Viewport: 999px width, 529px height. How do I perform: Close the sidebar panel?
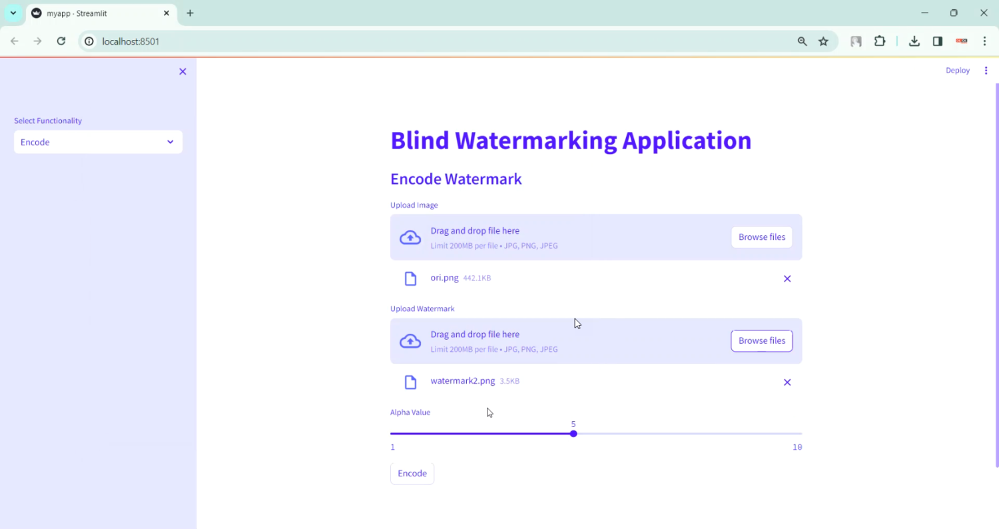tap(182, 71)
